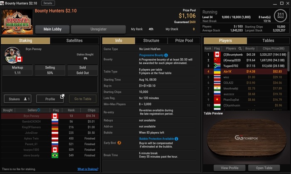Click the table preview image
The width and height of the screenshot is (291, 174).
247,139
